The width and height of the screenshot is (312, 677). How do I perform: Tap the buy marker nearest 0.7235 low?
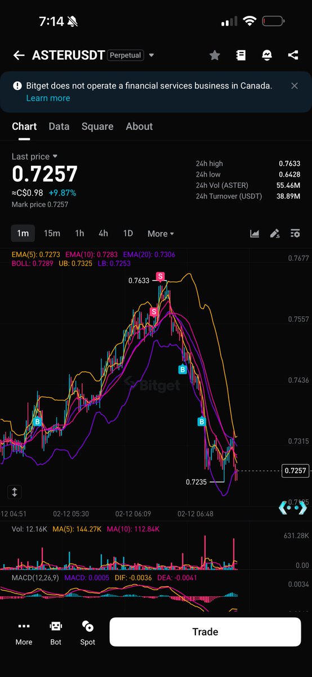tap(202, 421)
